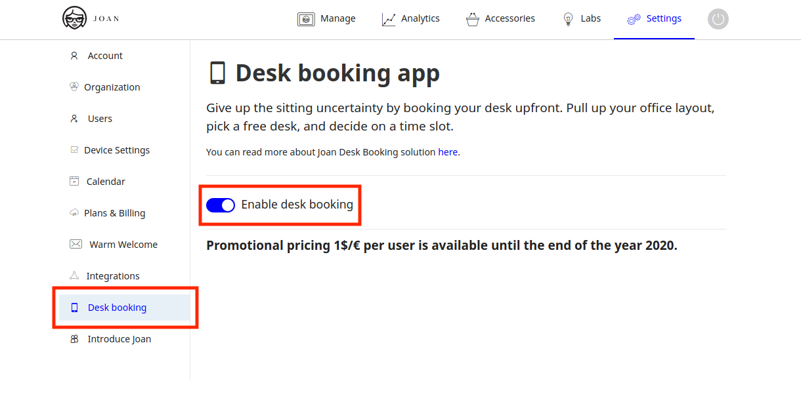This screenshot has width=801, height=402.
Task: Click the Warm Welcome envelope icon
Action: [x=76, y=244]
